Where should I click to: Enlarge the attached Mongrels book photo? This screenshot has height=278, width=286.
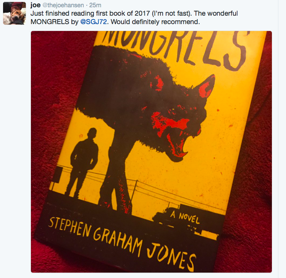click(x=151, y=151)
